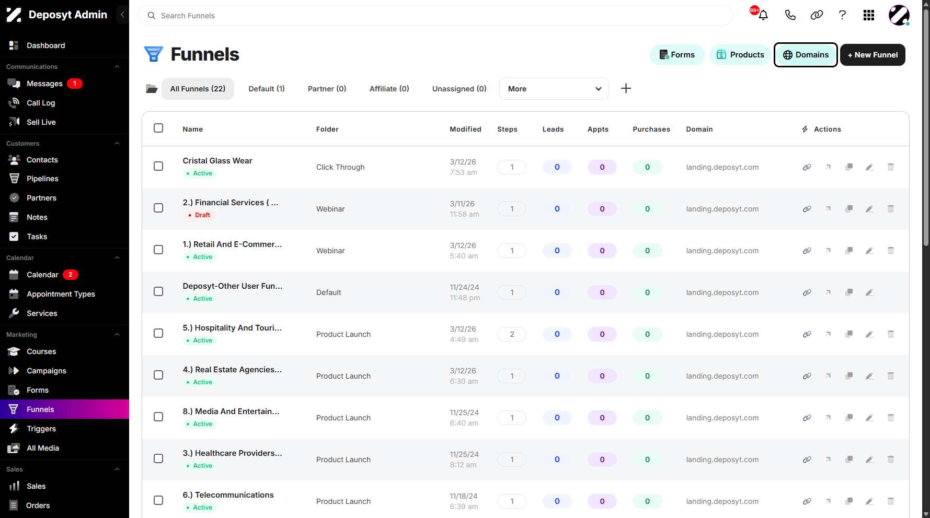Screen dimensions: 930x518
Task: Delete the 5.) Hospitality And Tourism funnel
Action: pos(891,334)
